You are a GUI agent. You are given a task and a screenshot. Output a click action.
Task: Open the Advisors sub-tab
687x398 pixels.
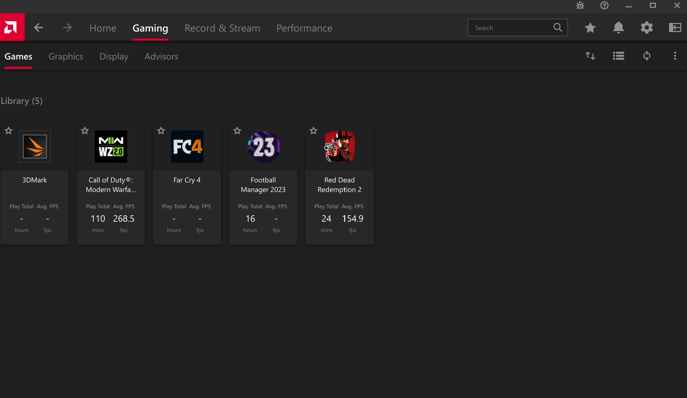click(161, 56)
